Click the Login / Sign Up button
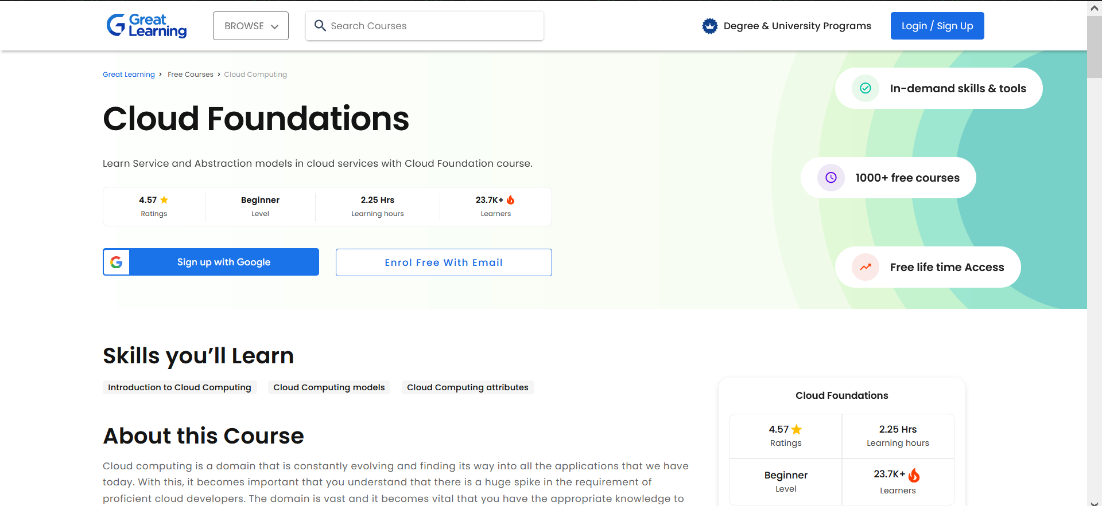This screenshot has height=506, width=1102. click(x=937, y=26)
